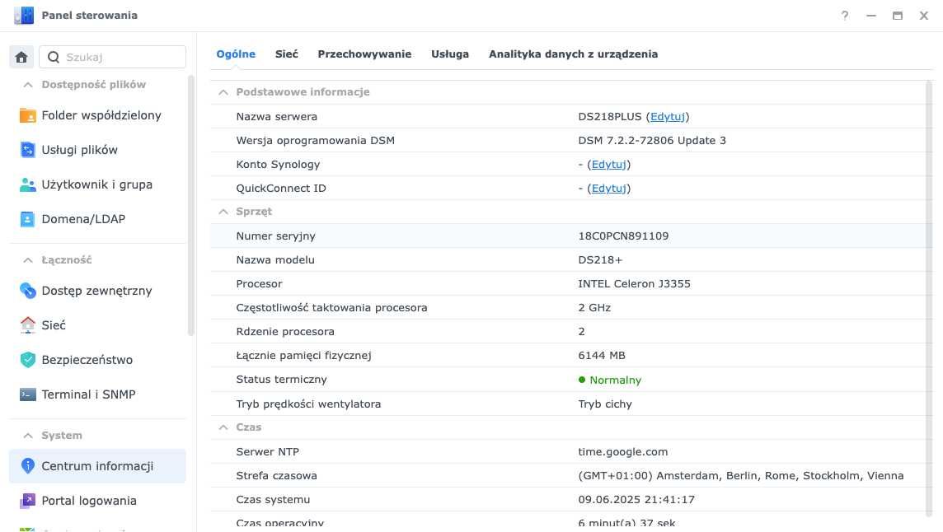Screen dimensions: 943x532
Task: Select DSM 7.2.2-72806 Update 3 text
Action: (652, 141)
